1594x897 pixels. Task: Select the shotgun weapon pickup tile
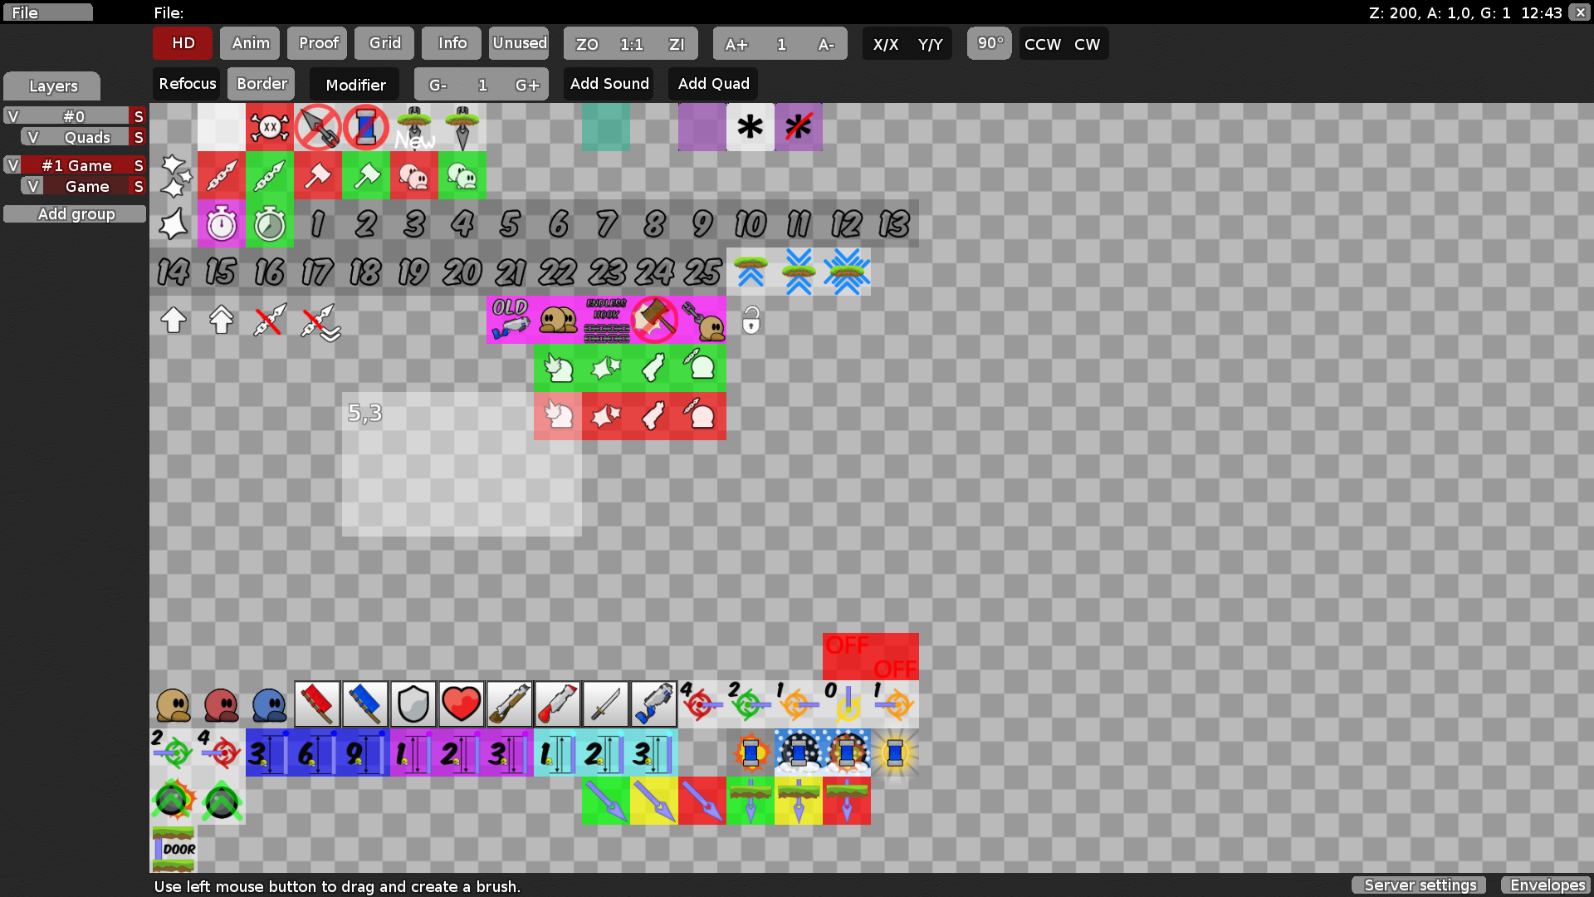point(510,703)
